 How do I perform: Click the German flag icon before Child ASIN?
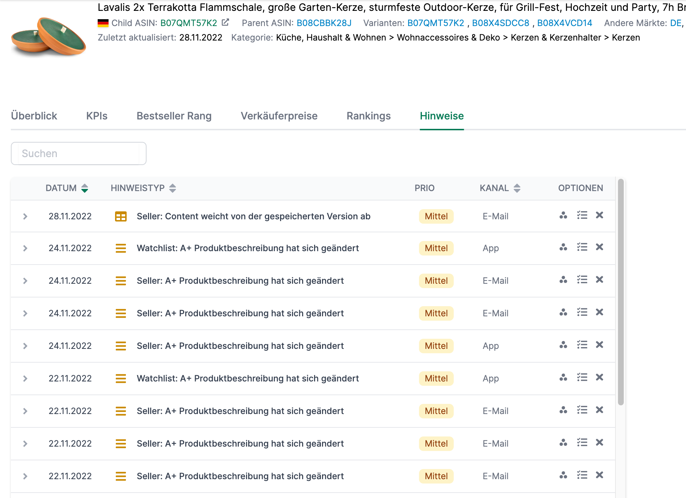pos(103,23)
